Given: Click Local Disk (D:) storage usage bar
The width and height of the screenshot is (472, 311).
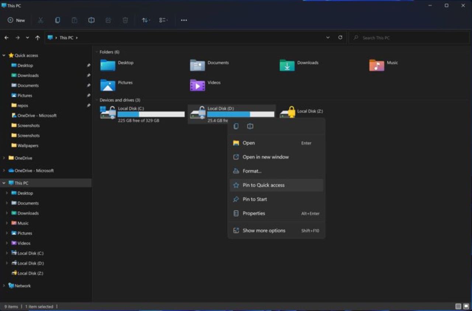Looking at the screenshot, I should coord(241,114).
